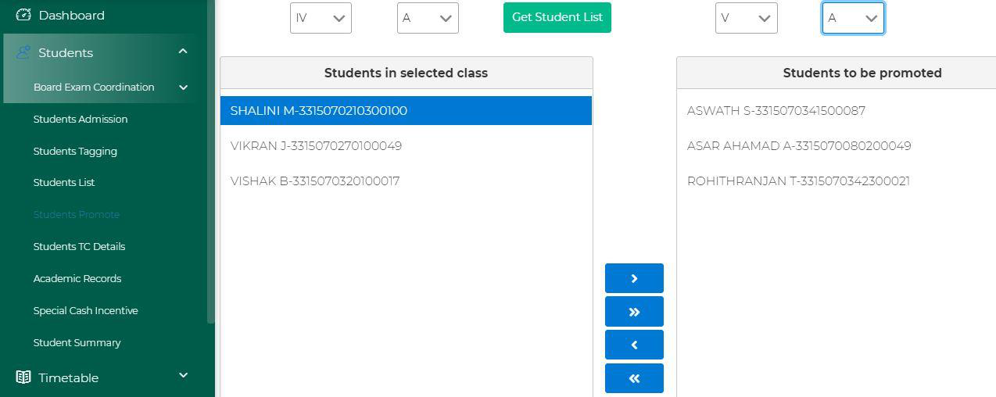
Task: Expand Board Exam Coordination submenu
Action: click(x=184, y=88)
